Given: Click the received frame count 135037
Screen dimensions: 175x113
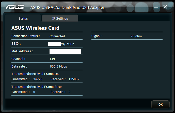Looking at the screenshot, I should (x=74, y=79).
